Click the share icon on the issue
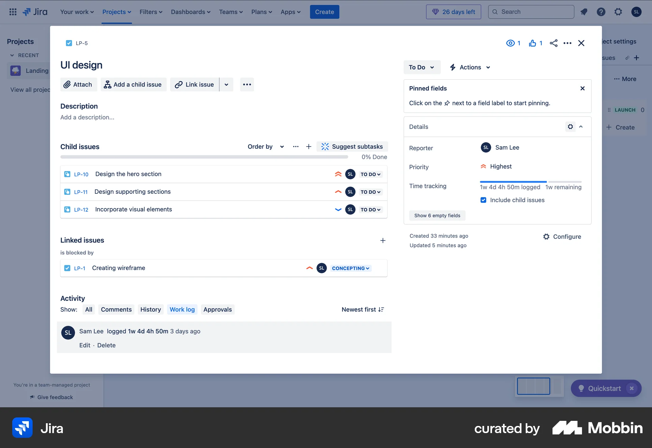This screenshot has height=448, width=652. pos(554,43)
